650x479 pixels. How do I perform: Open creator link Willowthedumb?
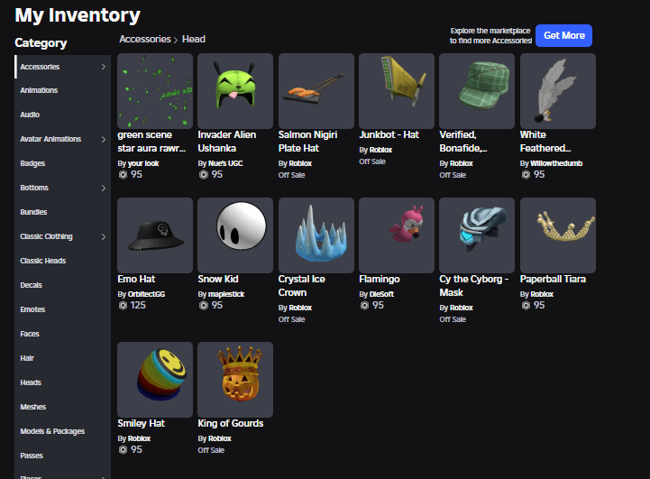pos(556,163)
